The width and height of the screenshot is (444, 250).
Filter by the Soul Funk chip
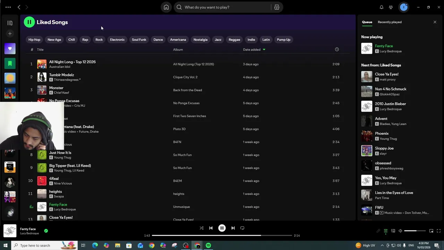pyautogui.click(x=139, y=40)
